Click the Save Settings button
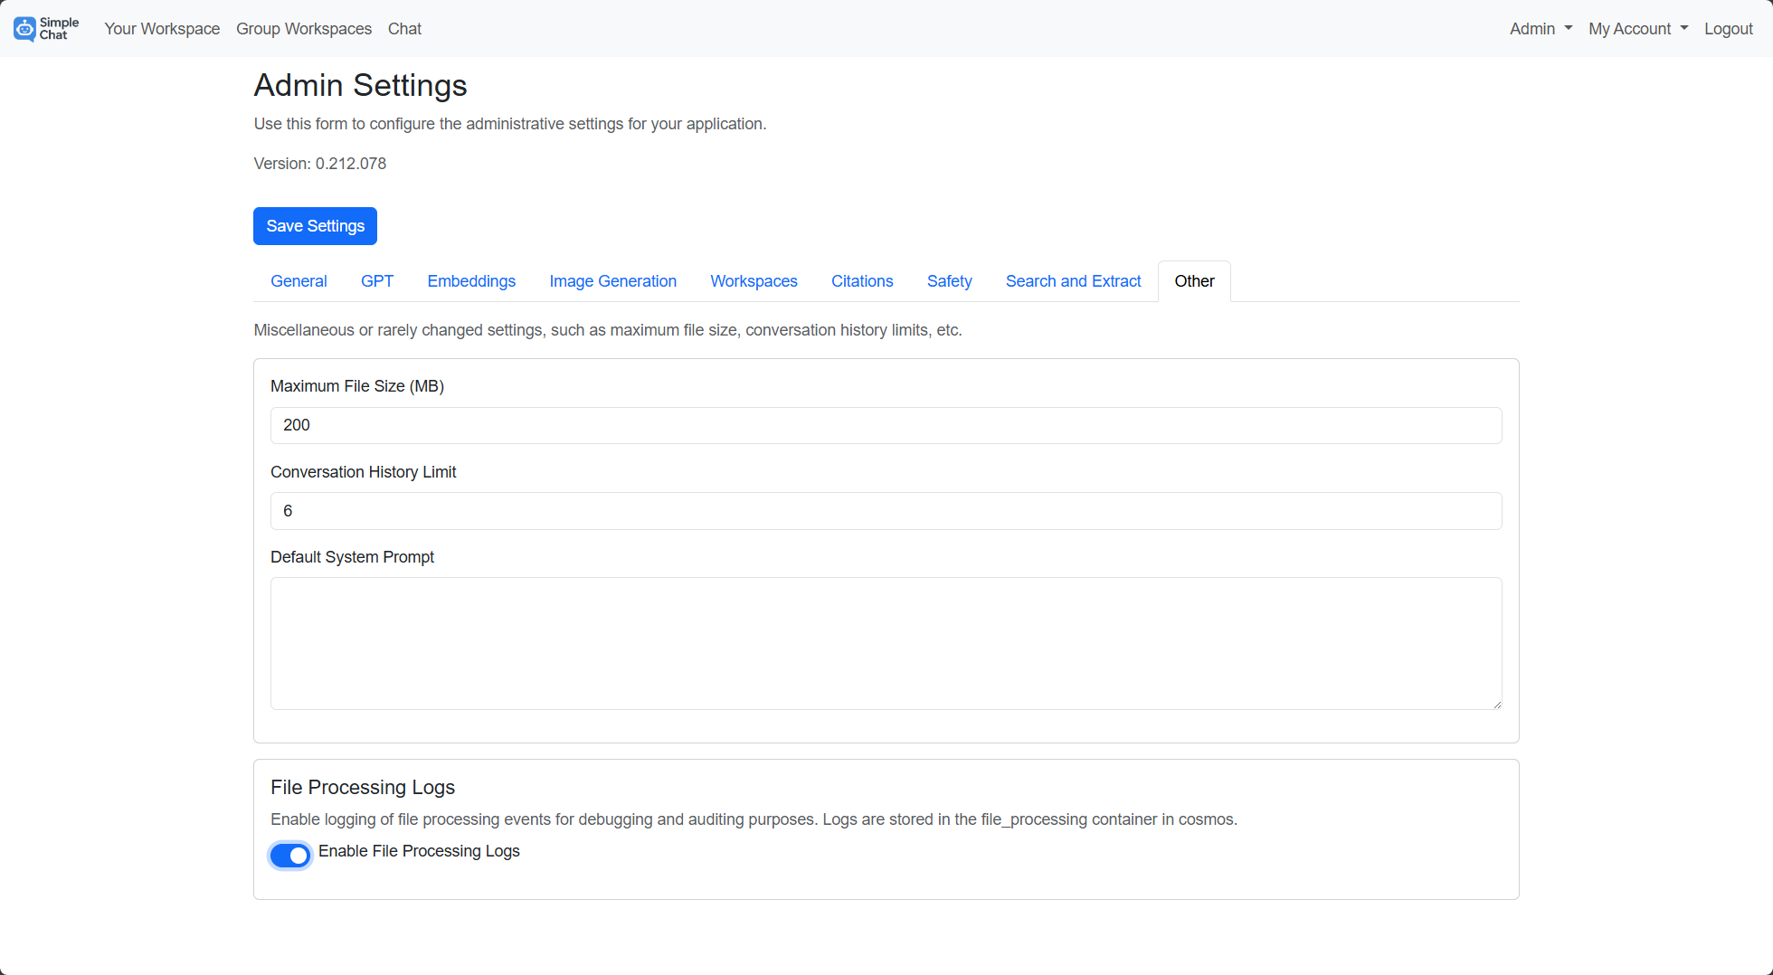The height and width of the screenshot is (975, 1773). coord(315,226)
